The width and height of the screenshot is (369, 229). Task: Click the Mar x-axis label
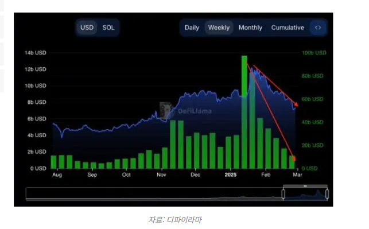coord(297,174)
